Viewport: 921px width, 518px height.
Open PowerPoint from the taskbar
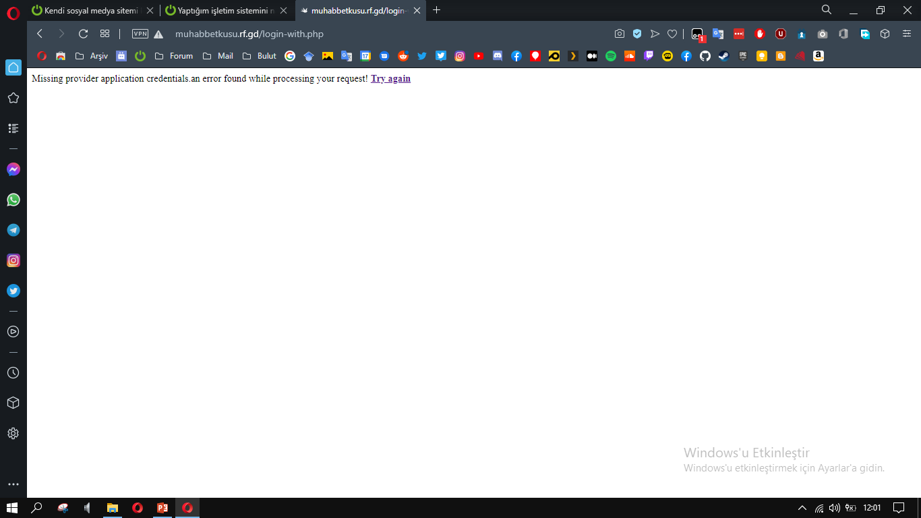[162, 508]
